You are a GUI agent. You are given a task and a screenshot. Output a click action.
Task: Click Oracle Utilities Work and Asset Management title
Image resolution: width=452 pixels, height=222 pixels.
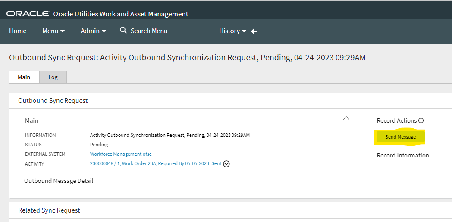[121, 14]
